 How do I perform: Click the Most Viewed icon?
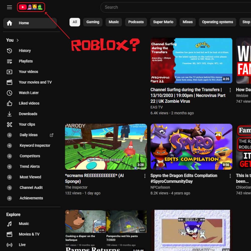(10, 177)
